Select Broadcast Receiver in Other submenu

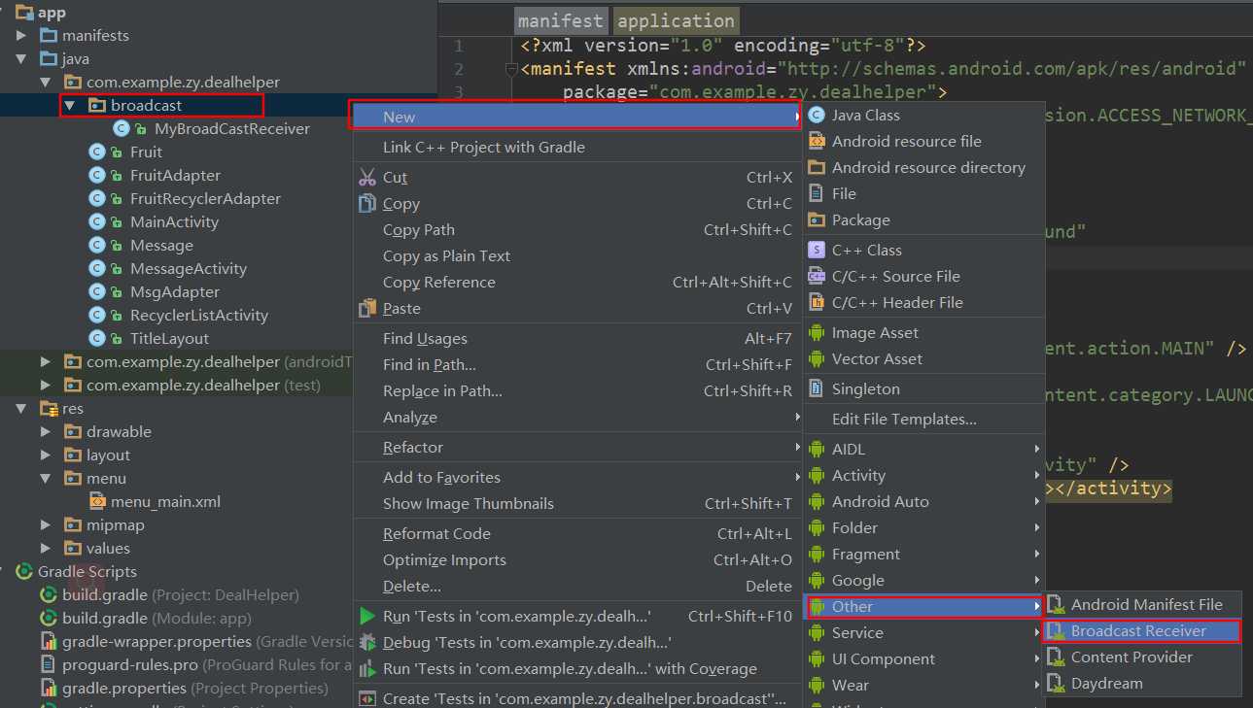point(1142,630)
